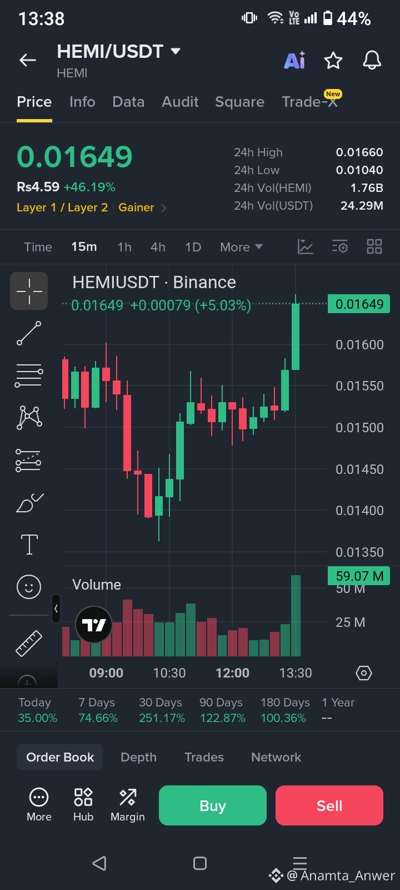400x890 pixels.
Task: Open chart settings hexagon icon
Action: coord(363,673)
